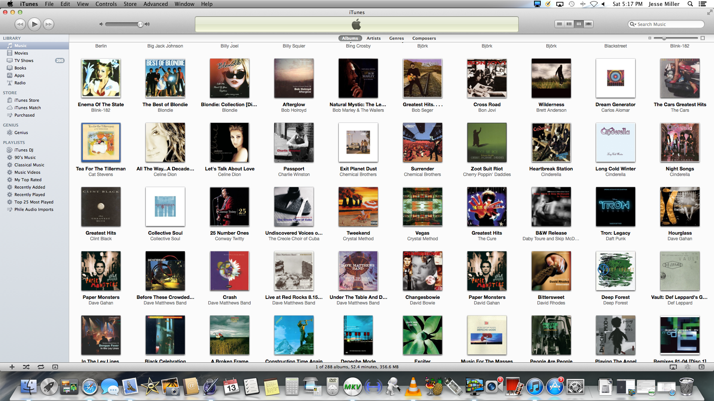Open the AirPlay speaker chooser icon

click(673, 367)
